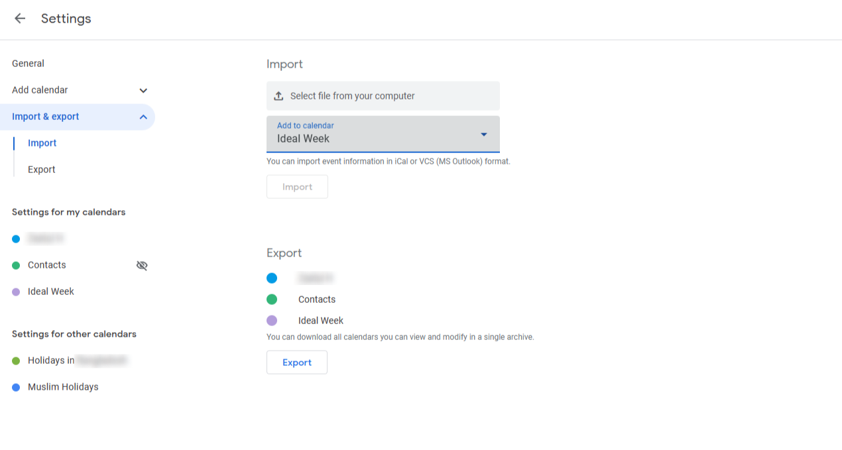This screenshot has width=842, height=450.
Task: Click the teal Contacts dot in Export list
Action: click(272, 299)
